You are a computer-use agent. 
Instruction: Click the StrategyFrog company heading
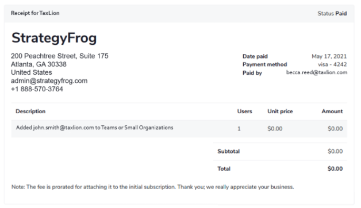click(x=54, y=38)
